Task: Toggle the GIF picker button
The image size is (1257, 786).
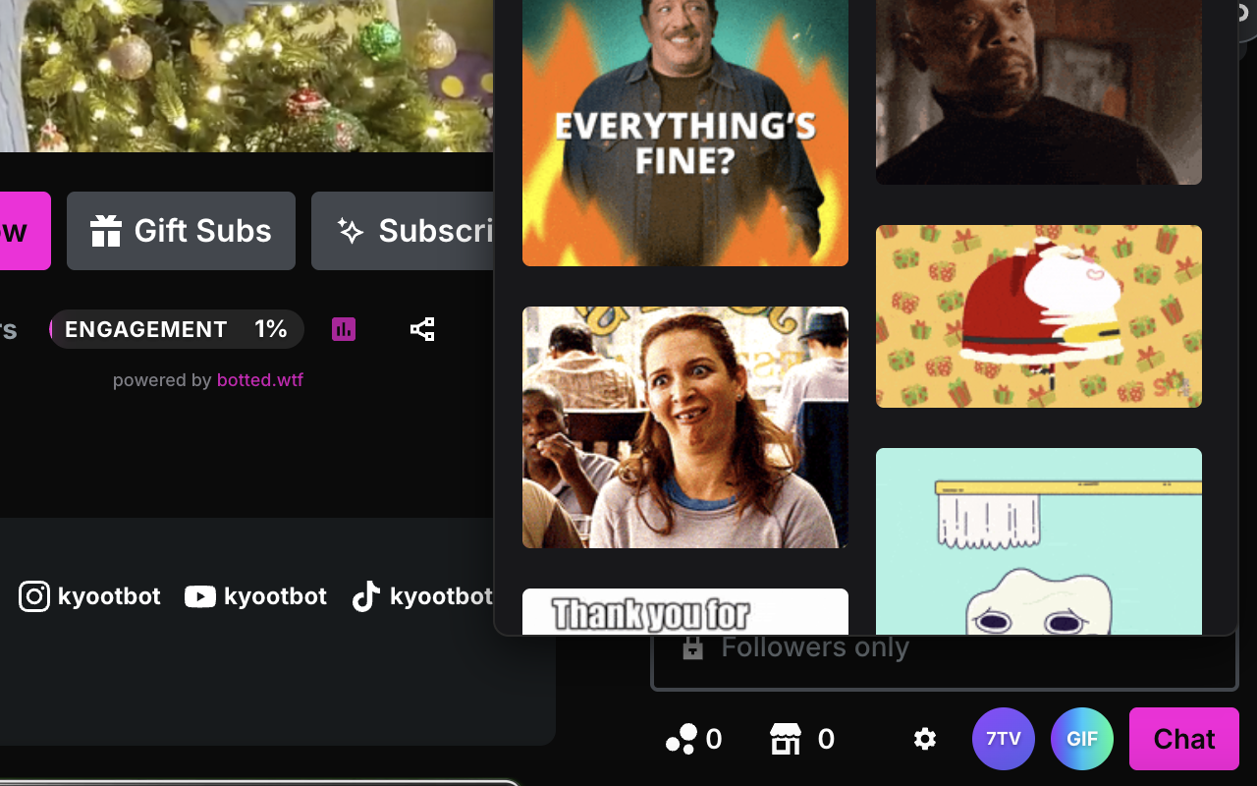Action: click(1082, 739)
